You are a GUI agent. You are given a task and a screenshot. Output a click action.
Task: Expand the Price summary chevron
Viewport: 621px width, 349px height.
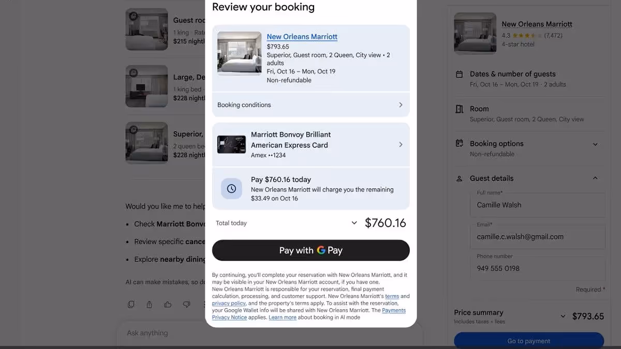point(563,316)
